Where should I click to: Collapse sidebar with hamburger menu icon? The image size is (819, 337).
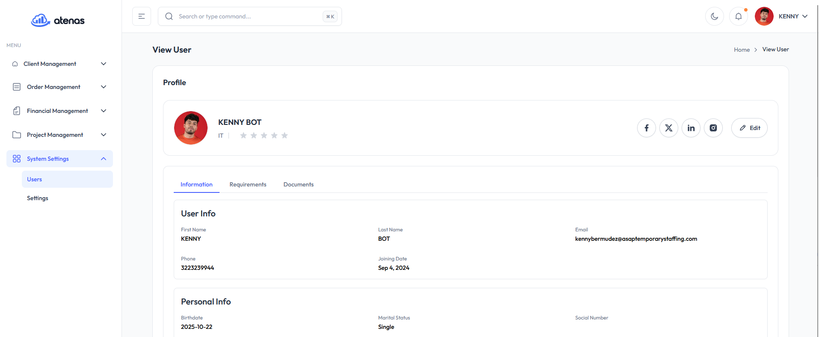click(142, 16)
